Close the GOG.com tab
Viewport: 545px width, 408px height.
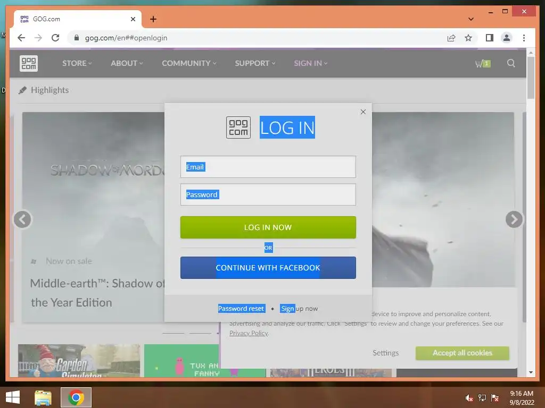pos(133,19)
